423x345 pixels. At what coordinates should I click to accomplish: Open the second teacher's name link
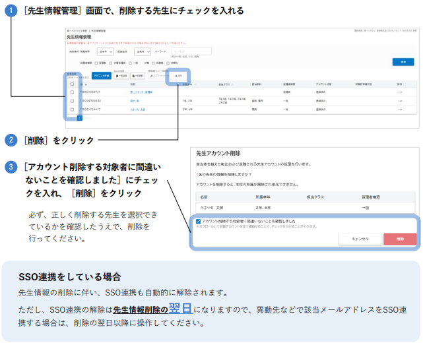135,101
